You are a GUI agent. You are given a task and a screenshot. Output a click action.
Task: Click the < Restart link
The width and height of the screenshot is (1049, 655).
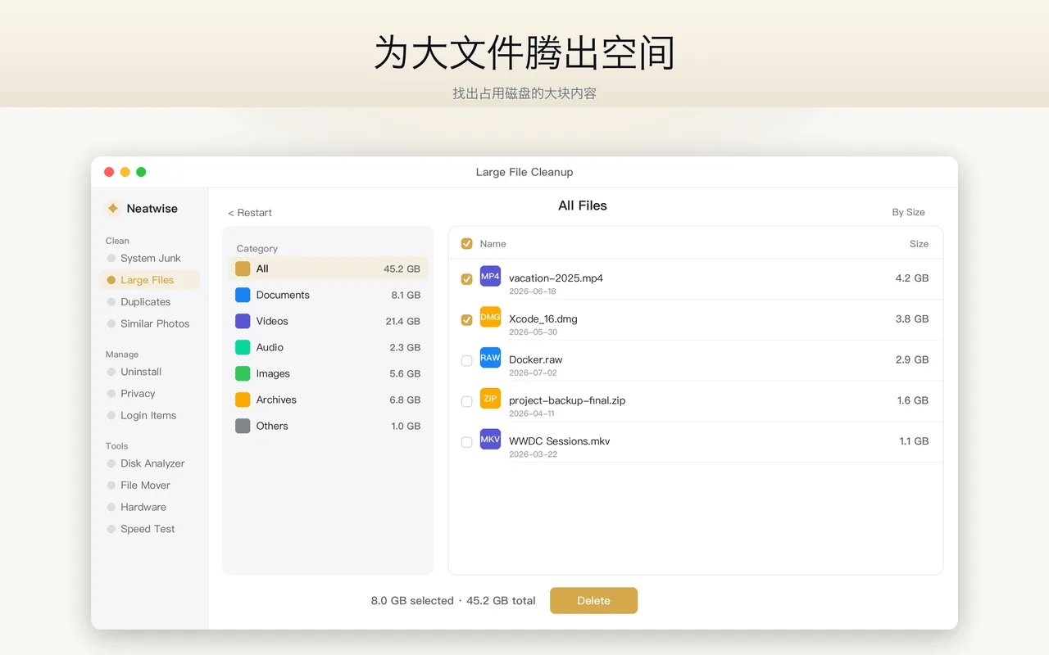(250, 213)
